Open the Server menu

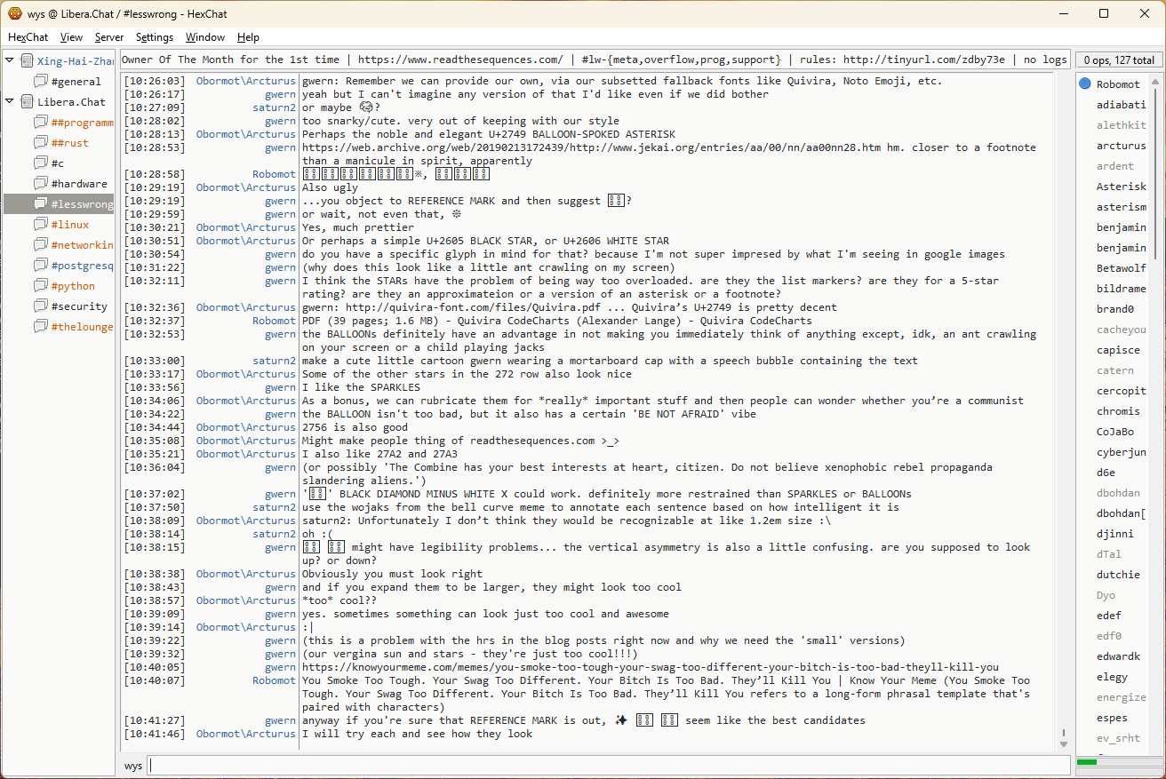(x=109, y=37)
